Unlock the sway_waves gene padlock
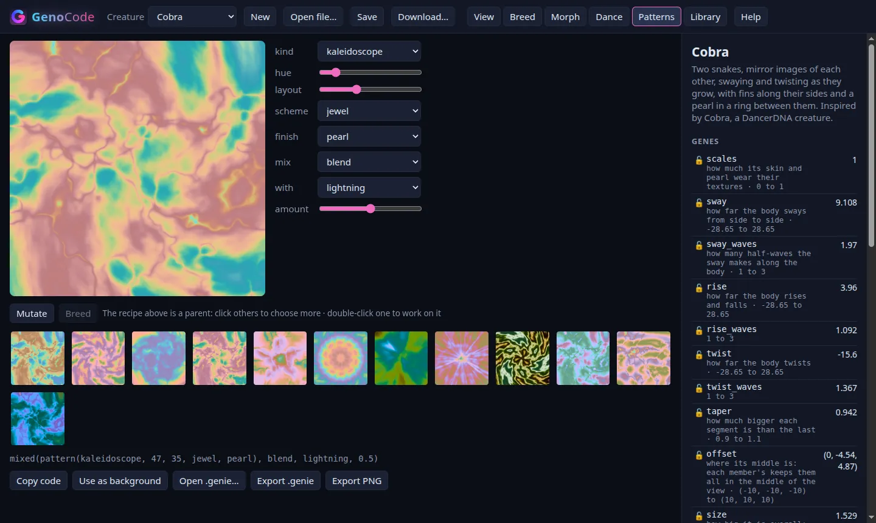 (699, 246)
